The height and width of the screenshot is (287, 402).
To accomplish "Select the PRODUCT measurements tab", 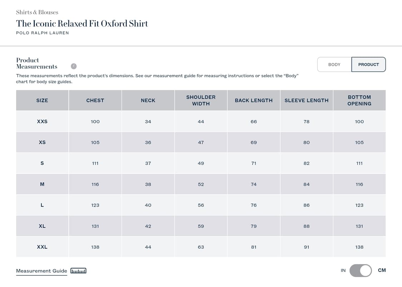I will click(x=368, y=65).
